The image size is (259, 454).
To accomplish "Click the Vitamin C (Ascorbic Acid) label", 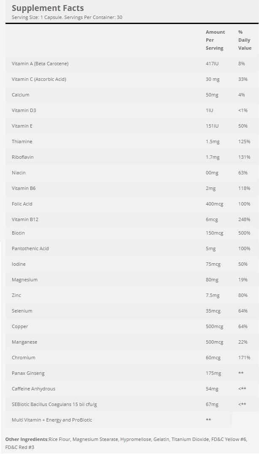I will pyautogui.click(x=39, y=79).
